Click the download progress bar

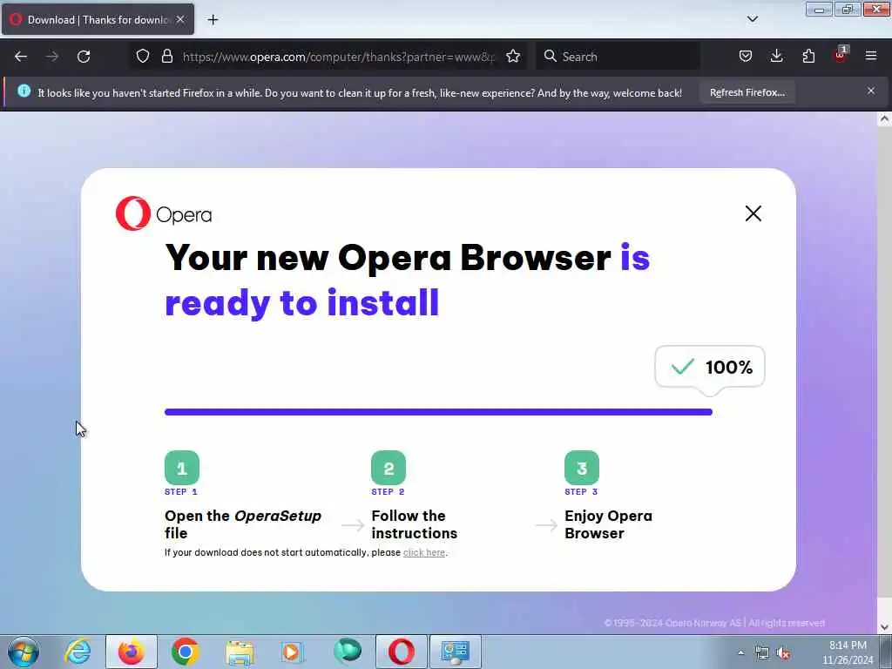[439, 412]
